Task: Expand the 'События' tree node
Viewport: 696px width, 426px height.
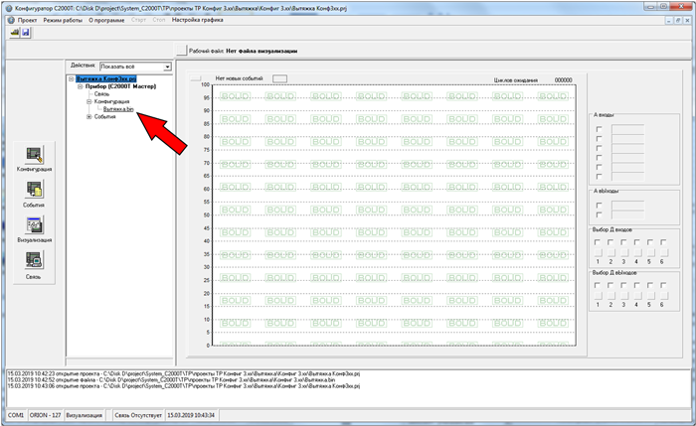Action: [88, 117]
